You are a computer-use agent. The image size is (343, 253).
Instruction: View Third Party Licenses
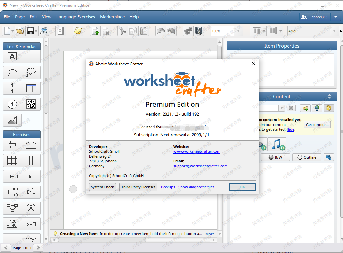138,187
